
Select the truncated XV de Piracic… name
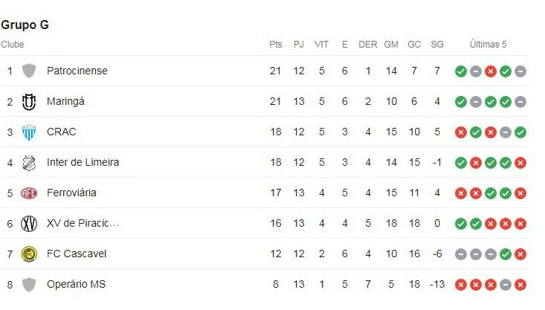tap(83, 223)
